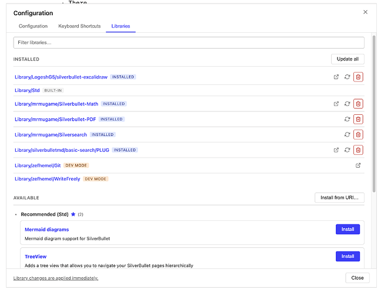Click the AVAILABLE section heading
Viewport: 381px width, 293px height.
26,198
